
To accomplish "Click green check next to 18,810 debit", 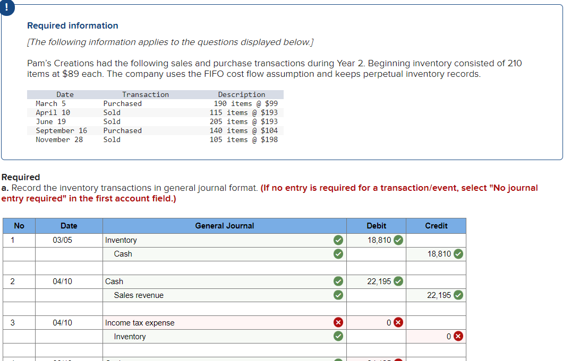I will (398, 240).
